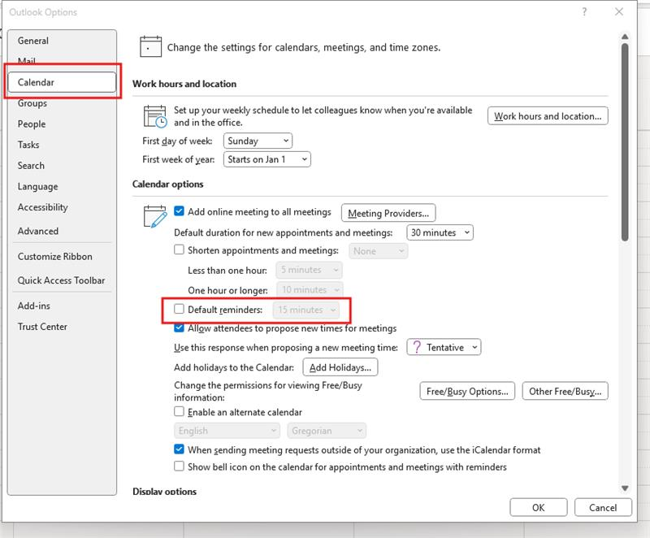Click the Calendar options section heading
The image size is (650, 538).
168,184
